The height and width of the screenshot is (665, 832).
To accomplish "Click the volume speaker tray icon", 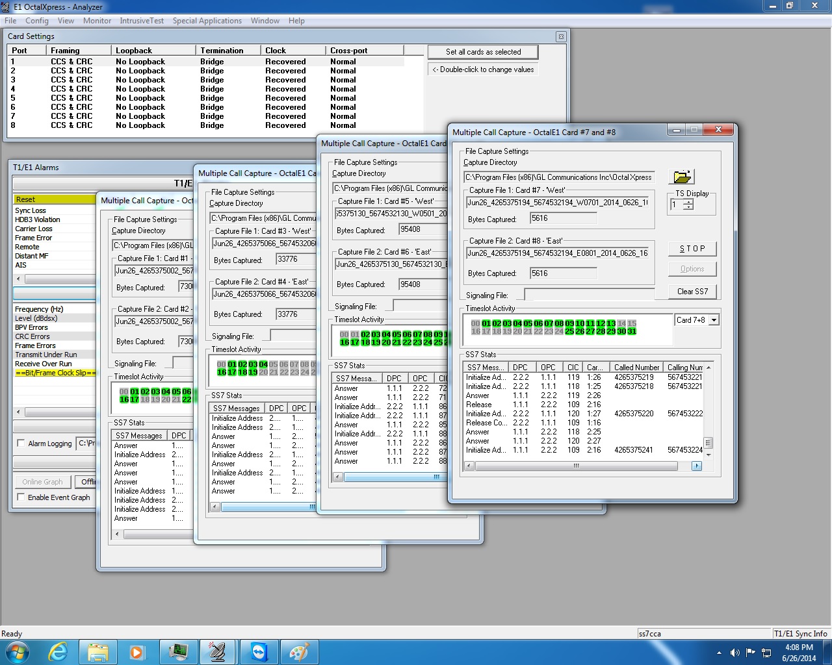I will click(734, 653).
